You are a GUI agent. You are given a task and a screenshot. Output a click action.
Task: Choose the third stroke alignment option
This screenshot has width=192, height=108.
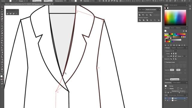[176, 59]
